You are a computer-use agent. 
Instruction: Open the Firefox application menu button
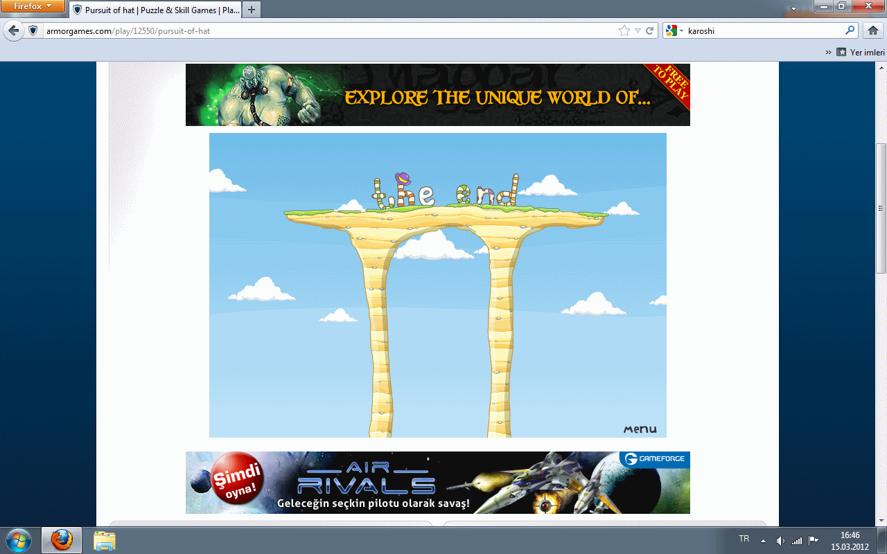click(33, 6)
